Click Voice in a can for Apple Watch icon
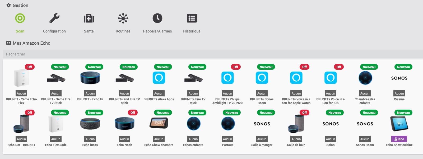Screen dimensions: 423x159 tap(296, 78)
